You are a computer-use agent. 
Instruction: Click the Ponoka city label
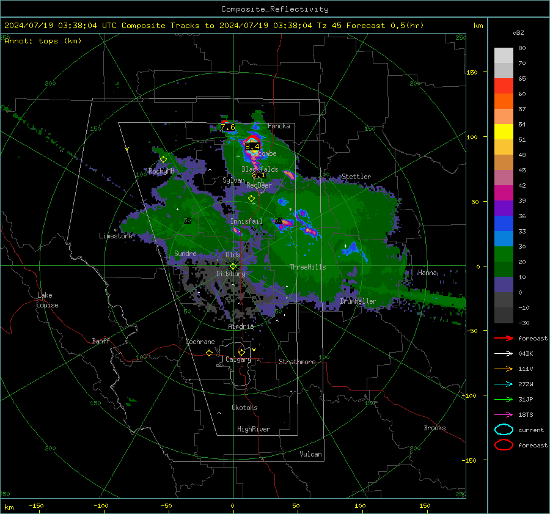click(279, 126)
